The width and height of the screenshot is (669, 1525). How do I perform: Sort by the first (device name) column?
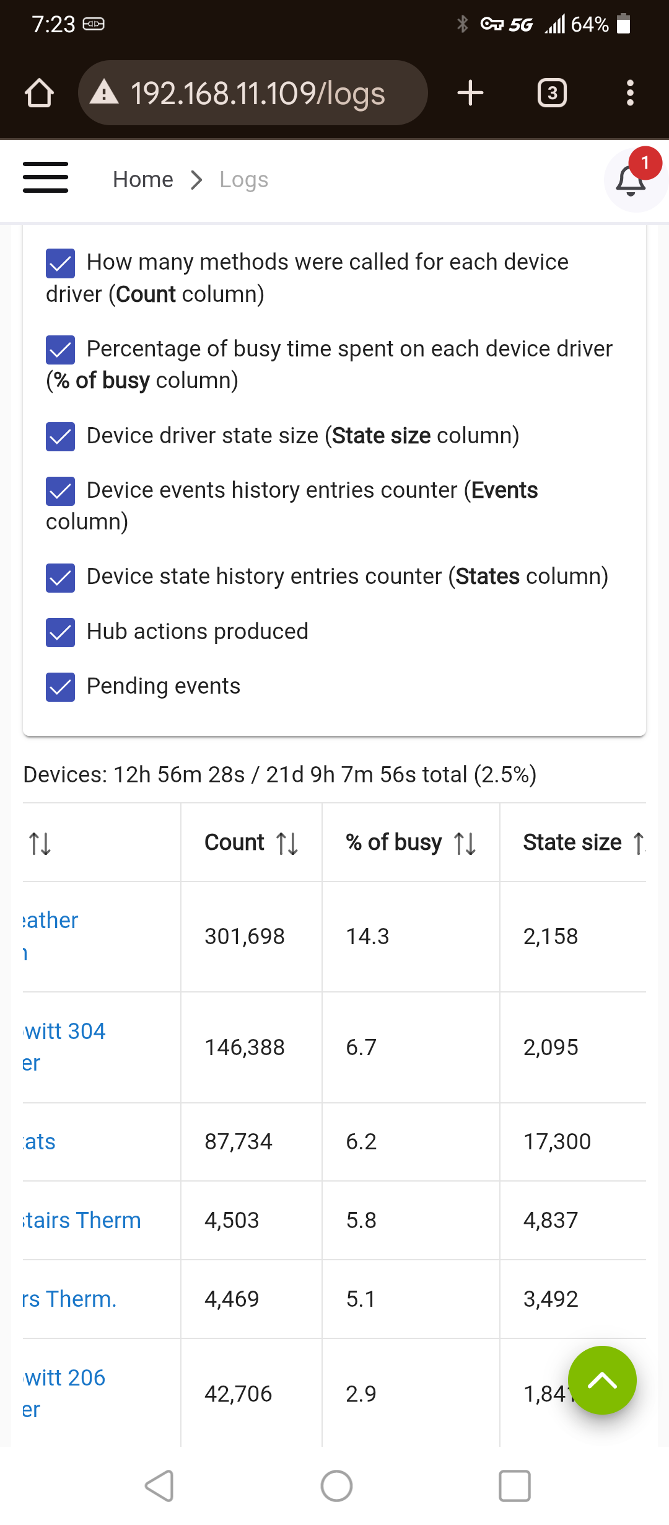pyautogui.click(x=40, y=843)
